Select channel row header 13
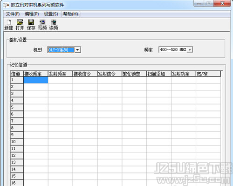 tap(17, 162)
